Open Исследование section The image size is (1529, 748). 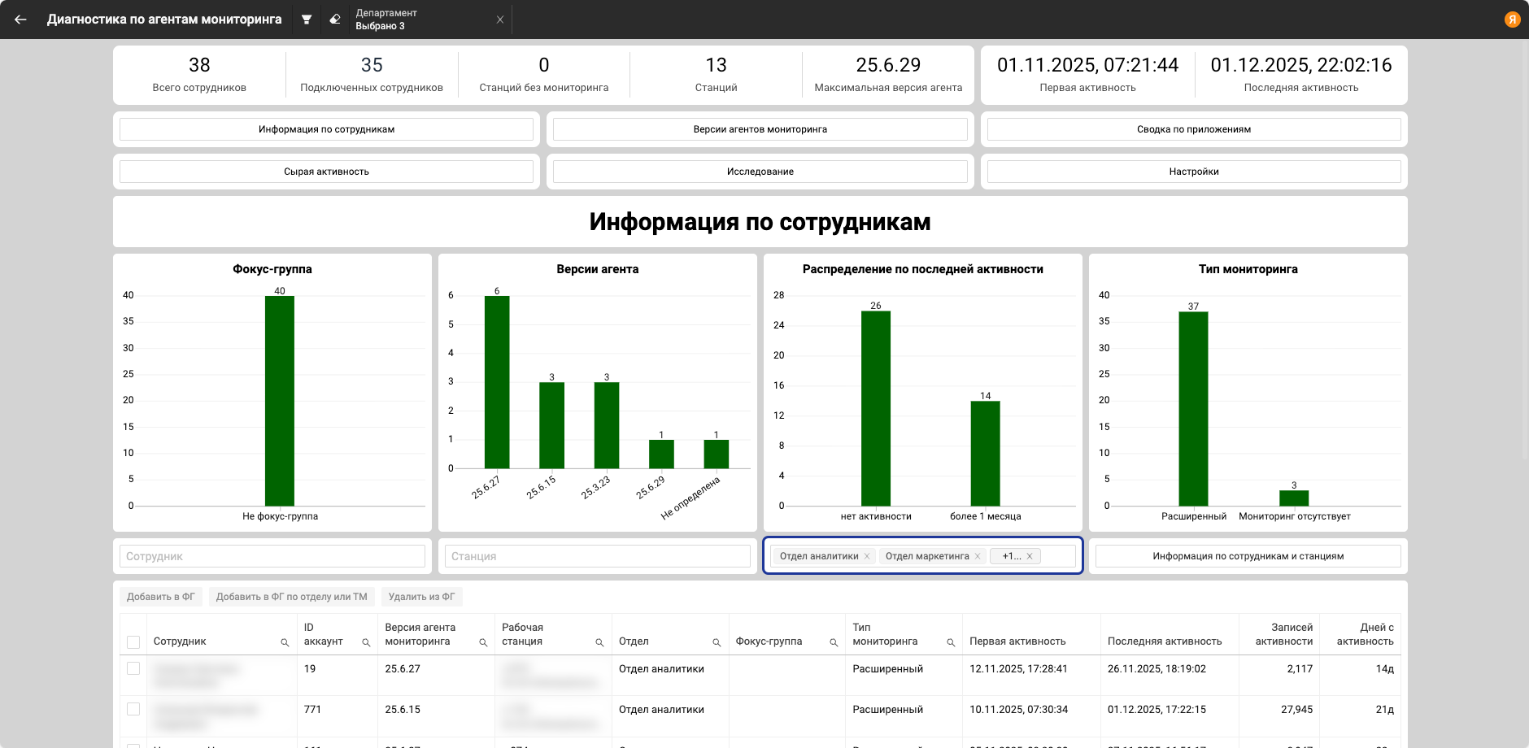click(760, 172)
